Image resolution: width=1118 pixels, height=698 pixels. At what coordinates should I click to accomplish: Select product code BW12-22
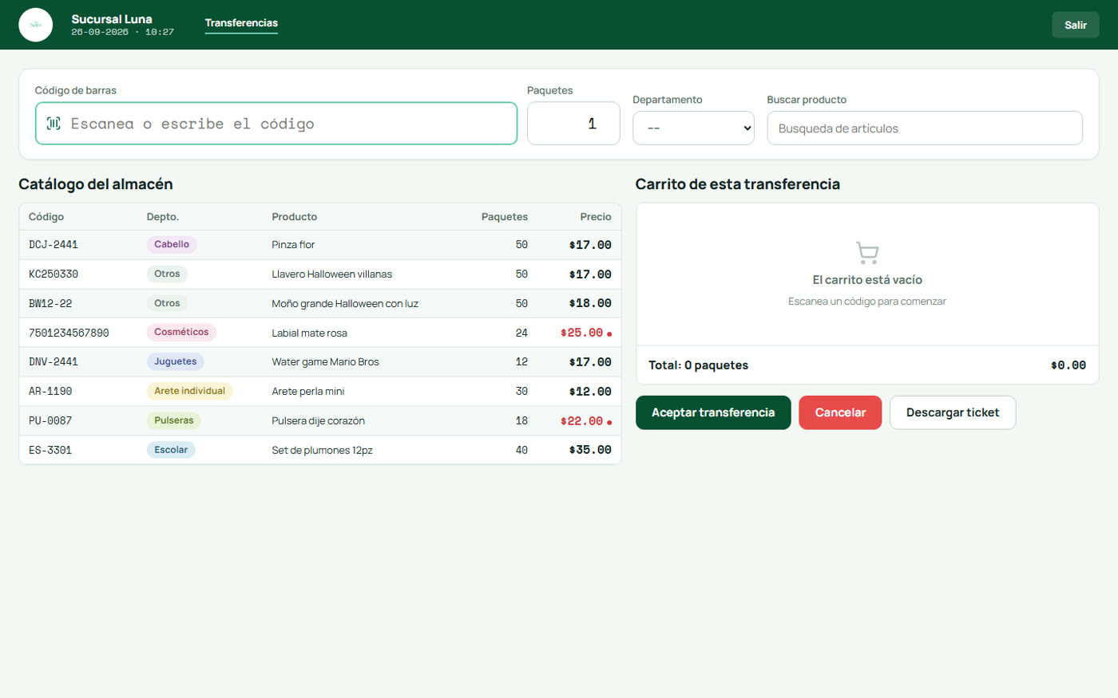tap(50, 304)
